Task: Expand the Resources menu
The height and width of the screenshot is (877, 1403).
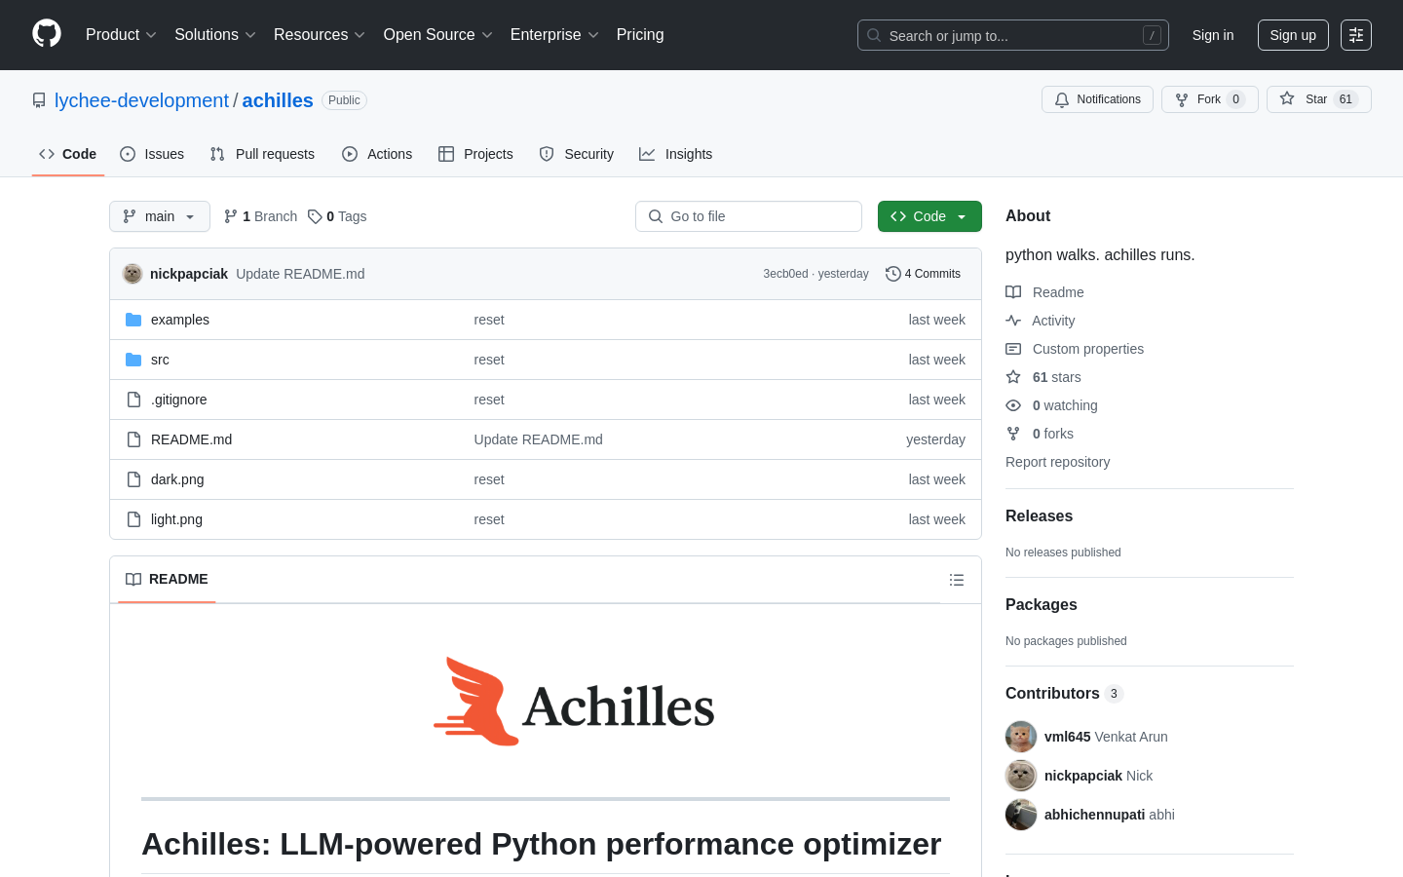Action: 320,35
